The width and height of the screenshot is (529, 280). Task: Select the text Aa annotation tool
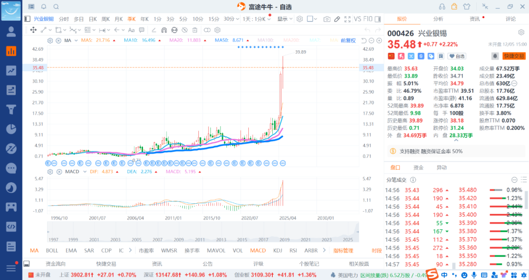(132, 30)
